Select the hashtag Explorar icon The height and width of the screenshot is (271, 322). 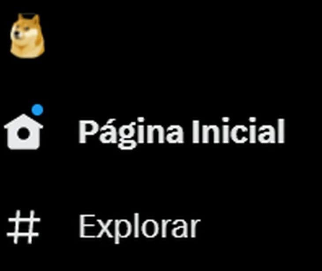pyautogui.click(x=23, y=227)
